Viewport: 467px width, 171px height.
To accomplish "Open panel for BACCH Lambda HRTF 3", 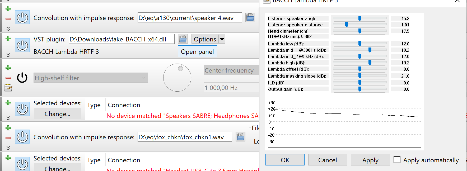I will coord(198,51).
